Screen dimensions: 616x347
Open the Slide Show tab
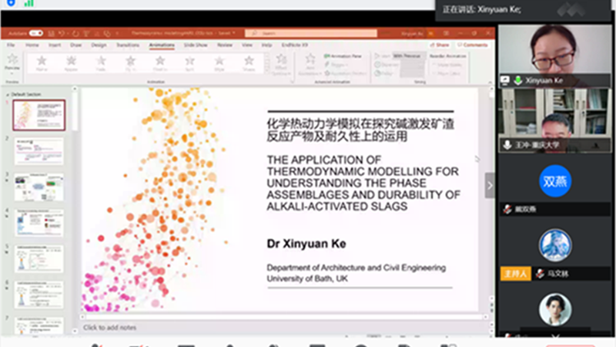[x=196, y=45]
